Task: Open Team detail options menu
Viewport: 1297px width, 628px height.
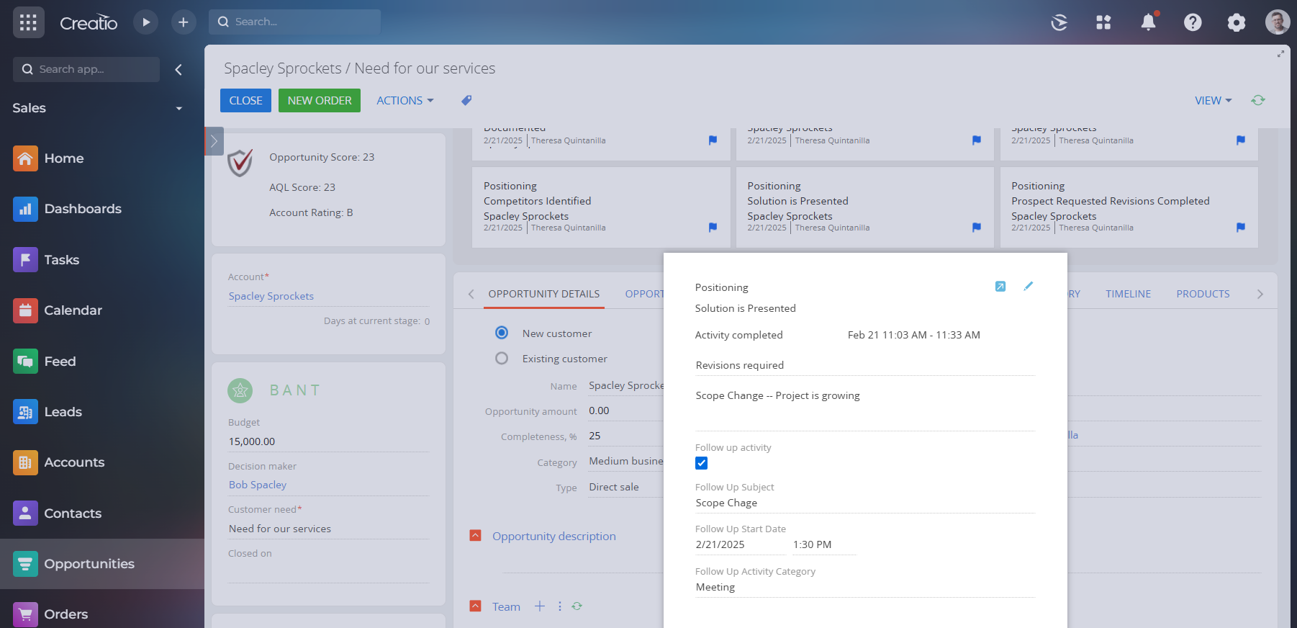Action: coord(560,606)
